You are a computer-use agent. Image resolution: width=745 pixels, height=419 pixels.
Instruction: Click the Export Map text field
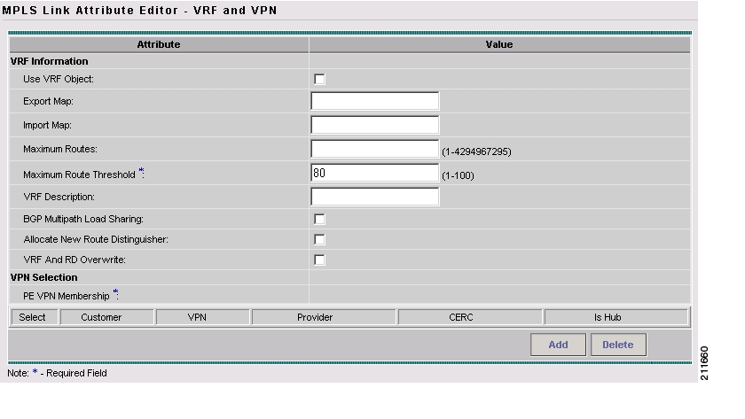pyautogui.click(x=375, y=102)
